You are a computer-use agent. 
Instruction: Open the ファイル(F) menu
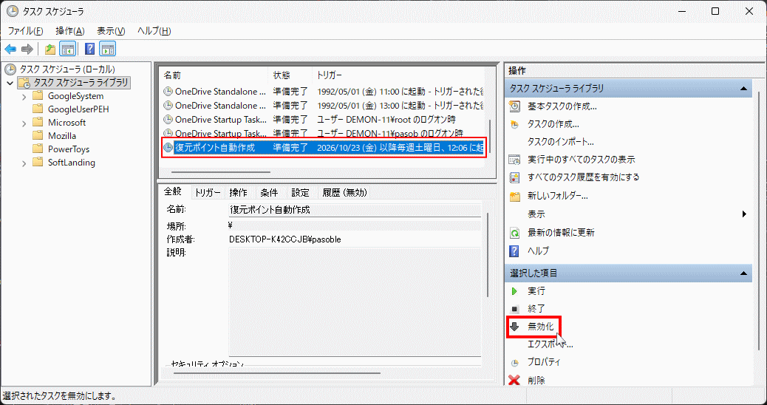click(25, 31)
